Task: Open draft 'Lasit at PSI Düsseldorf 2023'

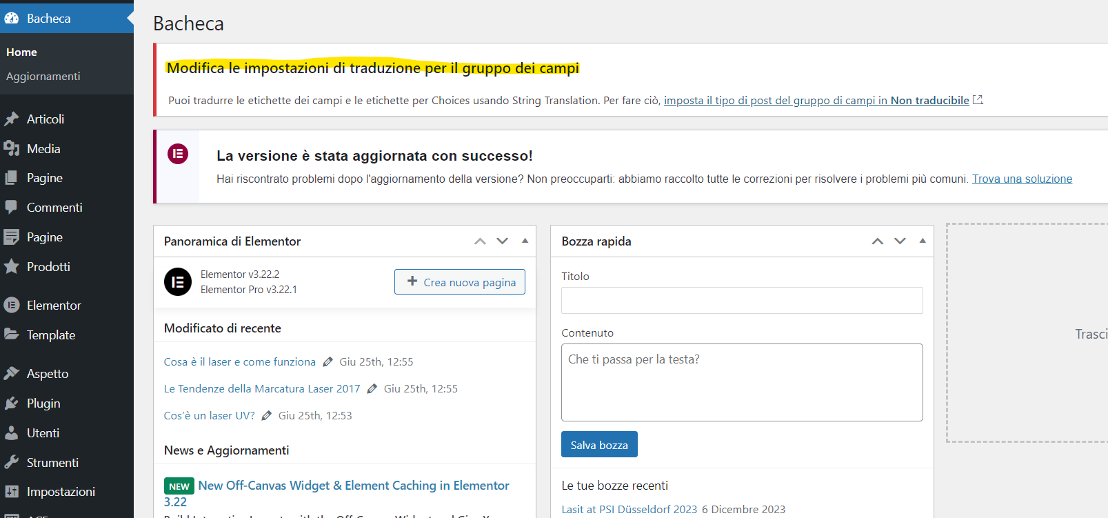Action: 629,509
